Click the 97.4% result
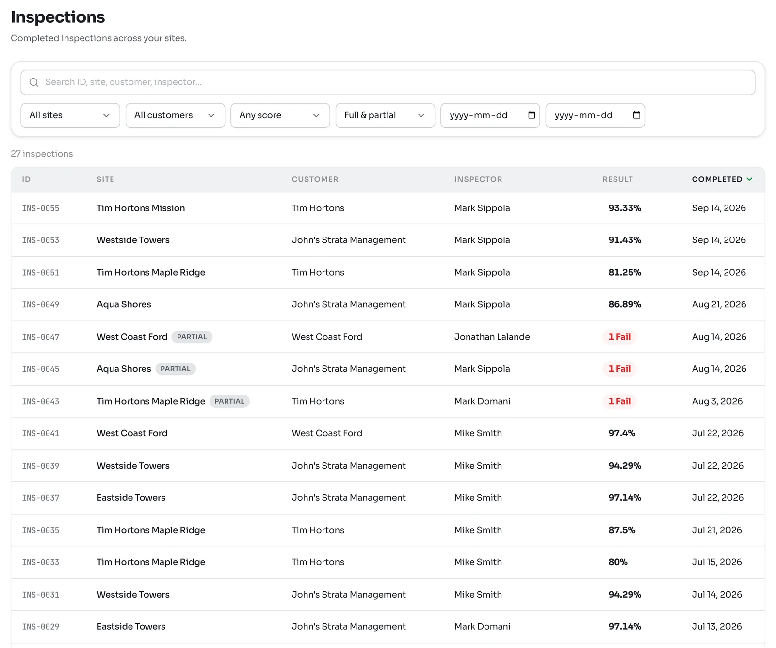776x648 pixels. tap(622, 433)
